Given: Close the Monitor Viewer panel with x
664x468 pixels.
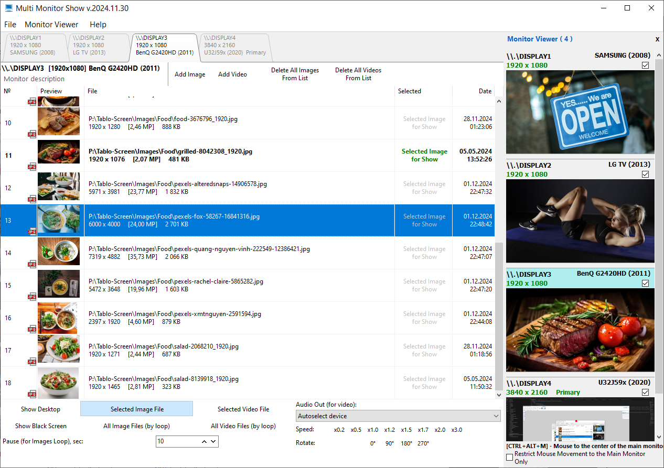Looking at the screenshot, I should point(657,39).
